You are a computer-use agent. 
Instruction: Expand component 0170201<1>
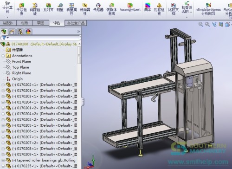[3, 91]
